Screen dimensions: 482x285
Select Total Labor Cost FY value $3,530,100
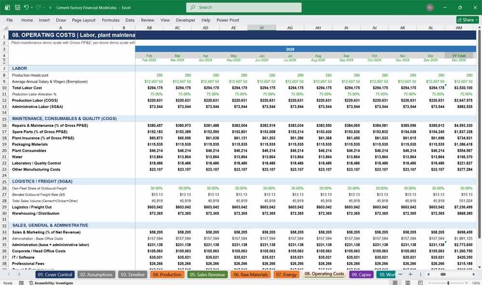click(463, 88)
